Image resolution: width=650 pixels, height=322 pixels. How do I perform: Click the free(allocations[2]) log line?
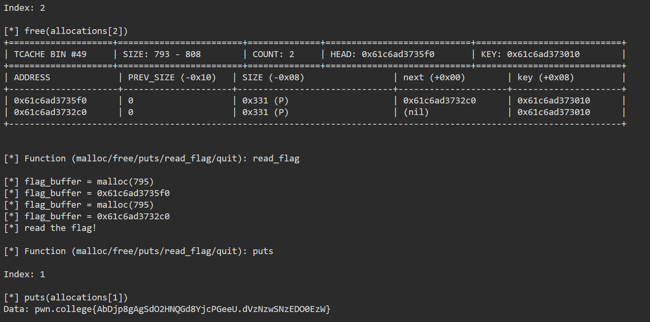click(x=66, y=31)
